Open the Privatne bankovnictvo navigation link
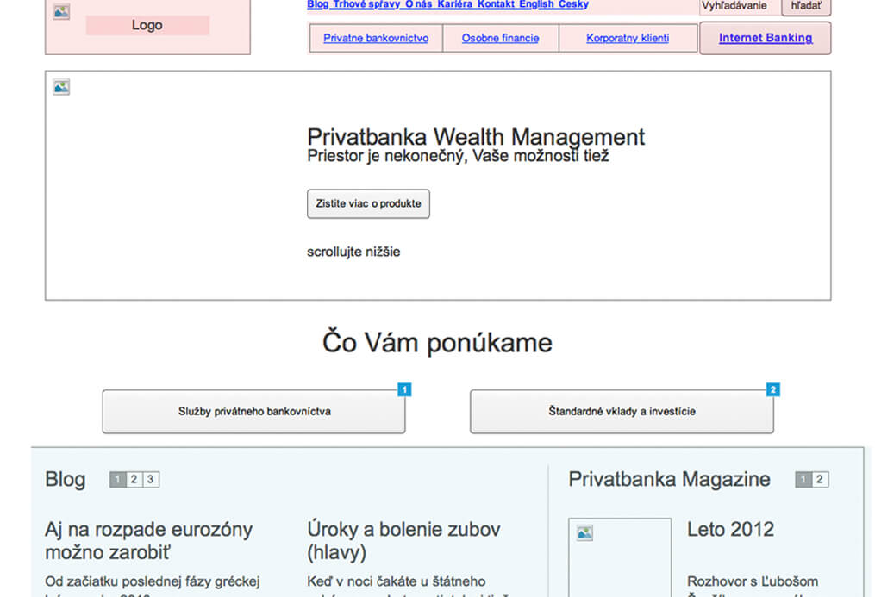Screen dimensions: 875x597 point(376,38)
